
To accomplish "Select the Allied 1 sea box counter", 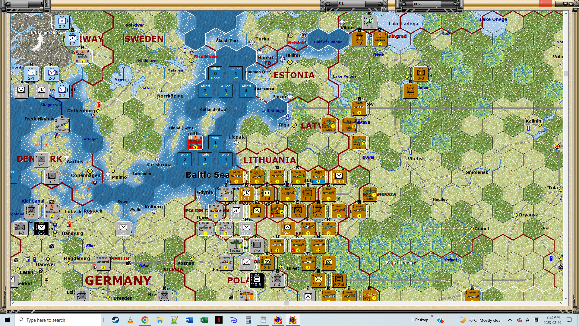I will pyautogui.click(x=236, y=73).
